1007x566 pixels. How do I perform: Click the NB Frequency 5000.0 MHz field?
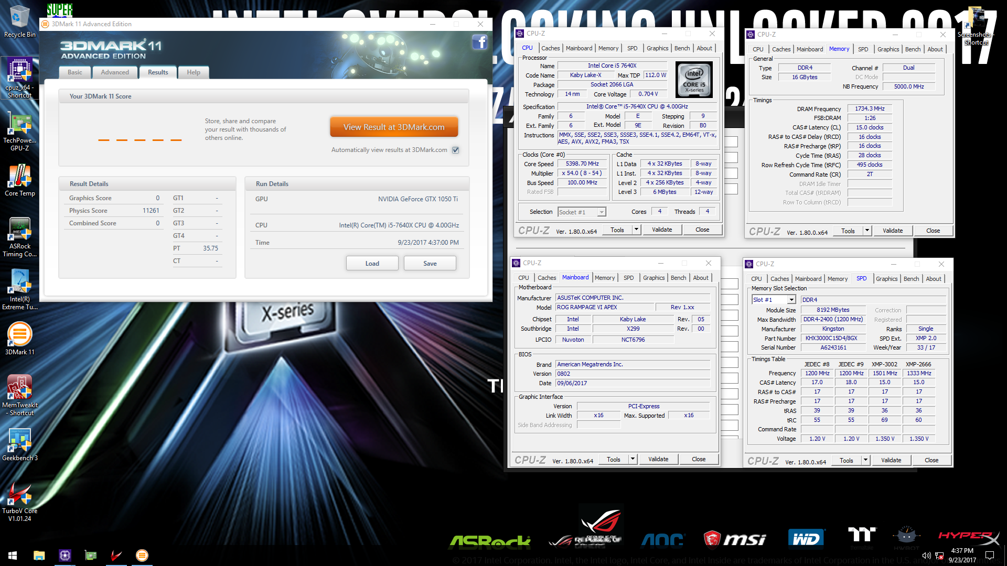pyautogui.click(x=909, y=87)
